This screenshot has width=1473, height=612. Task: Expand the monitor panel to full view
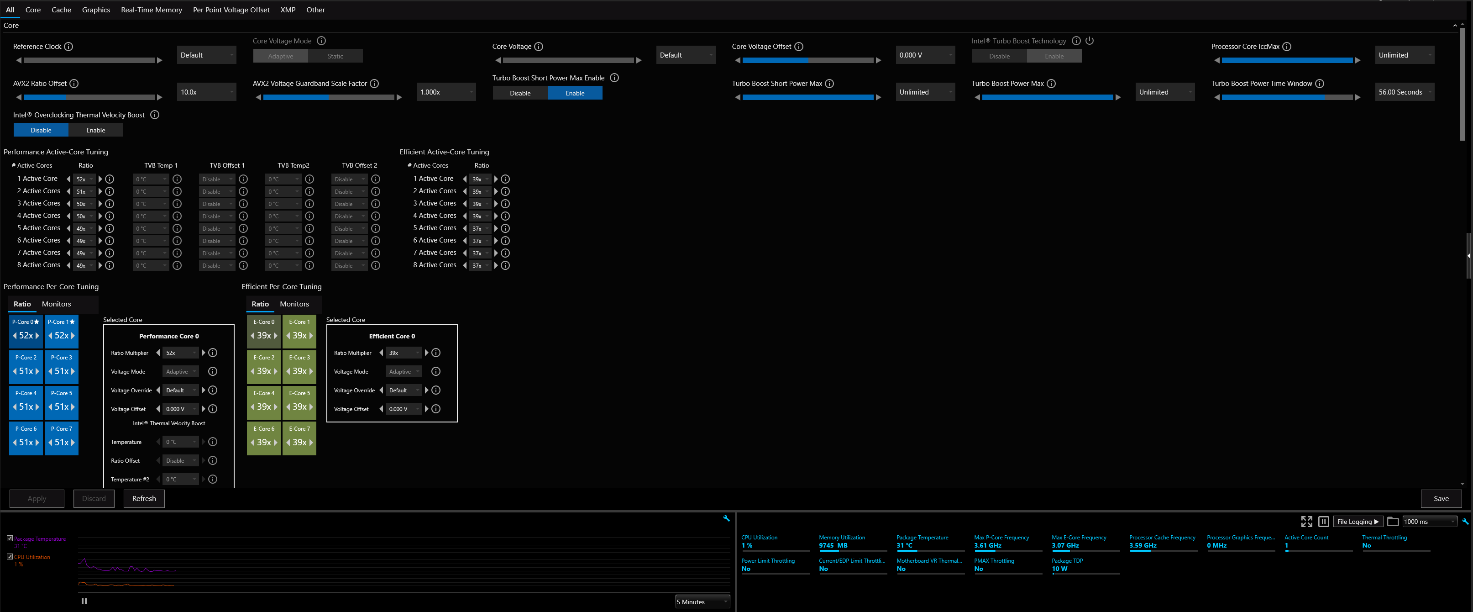click(x=1306, y=522)
